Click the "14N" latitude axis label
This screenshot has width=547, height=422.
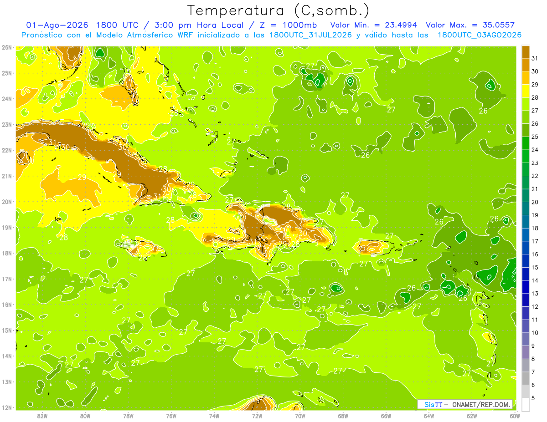[x=6, y=356]
